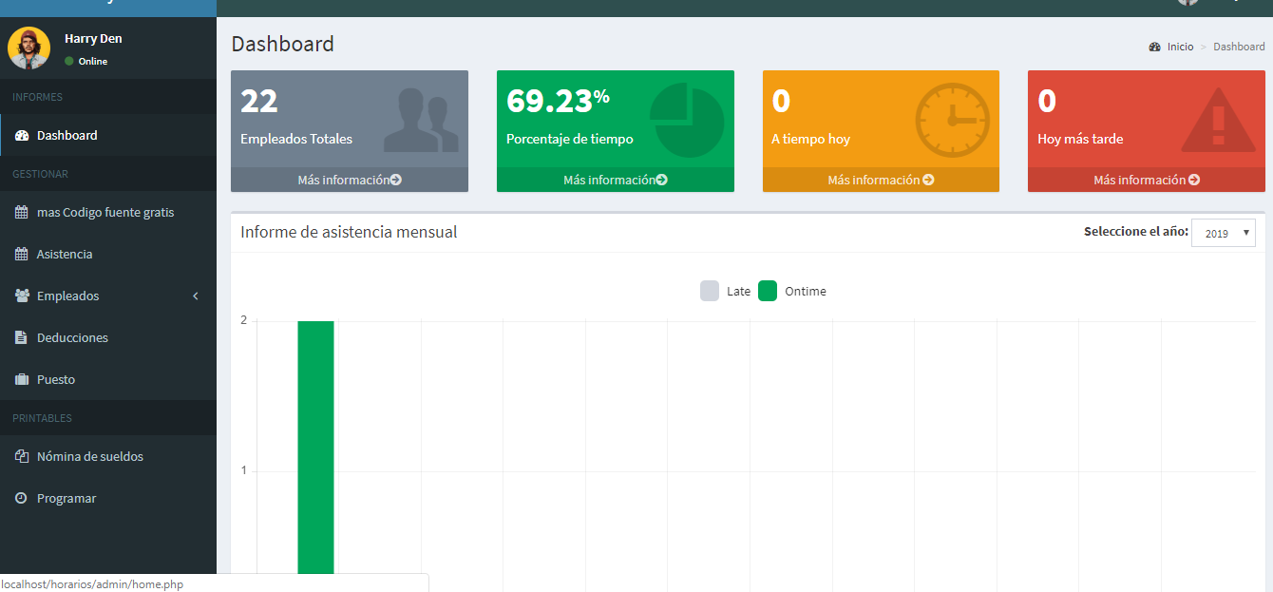Click the Programar clock icon
The image size is (1273, 592).
pos(21,498)
